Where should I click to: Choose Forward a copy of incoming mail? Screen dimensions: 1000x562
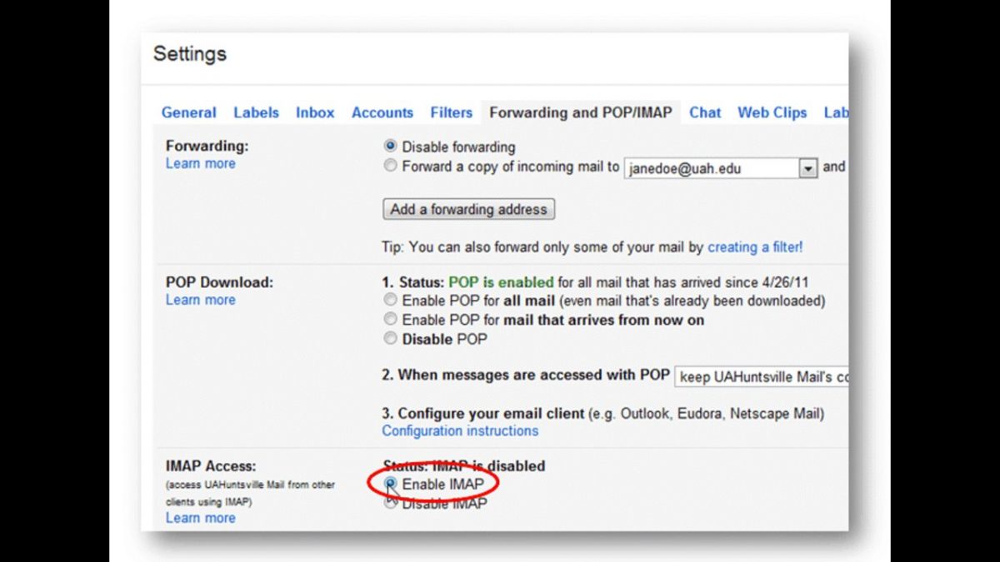[x=390, y=165]
